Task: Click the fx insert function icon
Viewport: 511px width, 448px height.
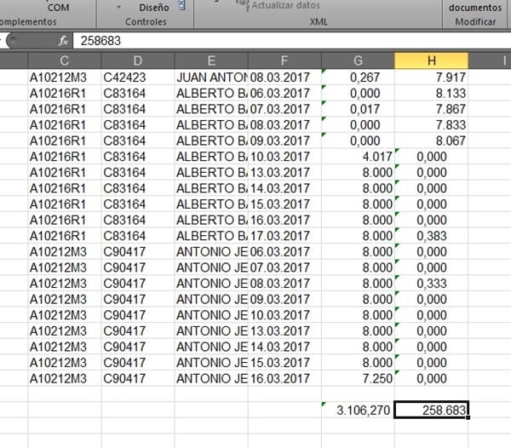Action: pos(63,41)
